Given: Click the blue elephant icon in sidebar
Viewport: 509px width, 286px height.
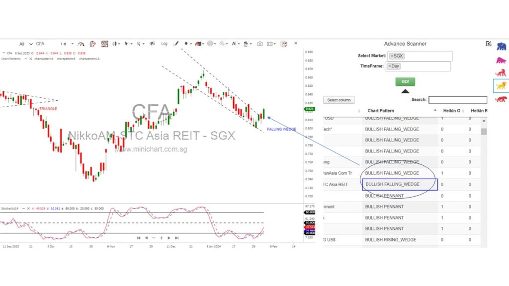Looking at the screenshot, I should (x=501, y=47).
